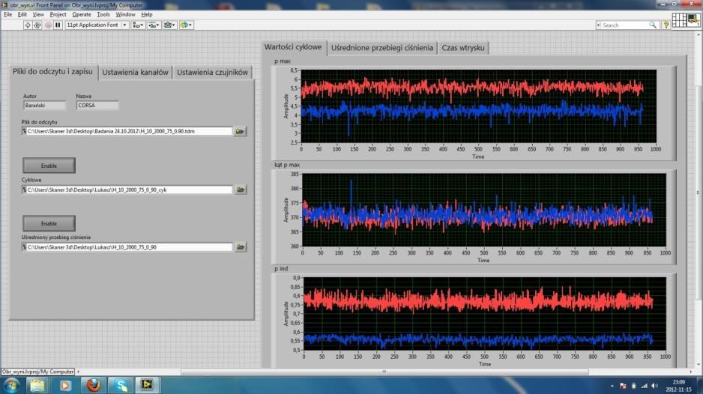The width and height of the screenshot is (703, 394).
Task: Click the Uśredniony przebieg ciśnienia path field
Action: pos(127,247)
